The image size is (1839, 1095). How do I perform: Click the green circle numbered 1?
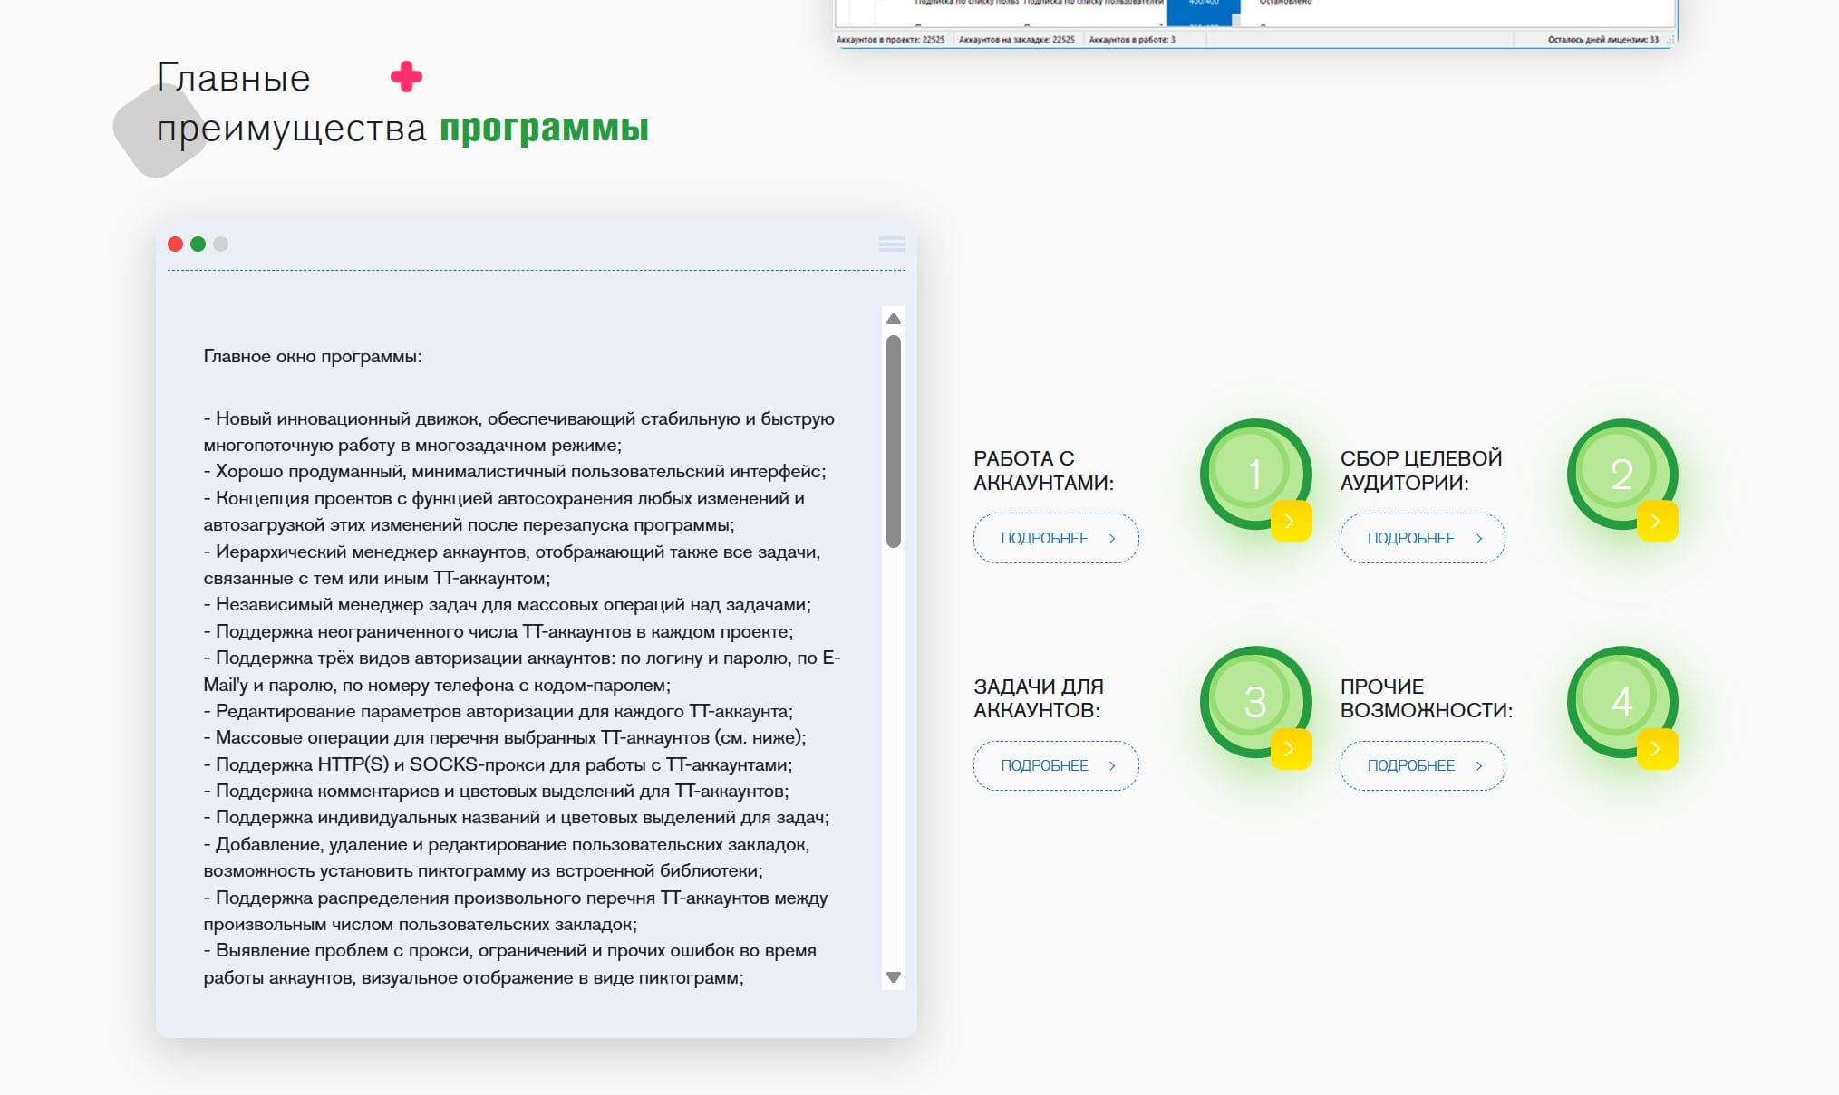1254,473
